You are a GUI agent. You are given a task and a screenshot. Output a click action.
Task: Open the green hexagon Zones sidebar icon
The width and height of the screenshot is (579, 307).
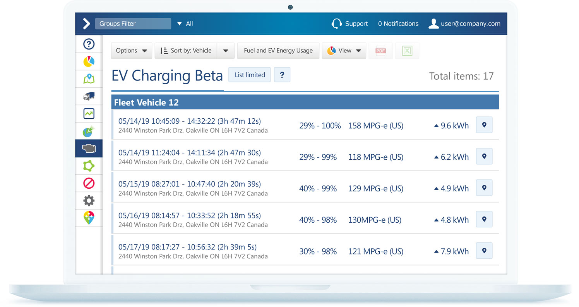point(89,166)
